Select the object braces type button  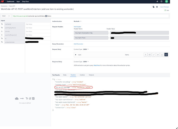pos(166,55)
